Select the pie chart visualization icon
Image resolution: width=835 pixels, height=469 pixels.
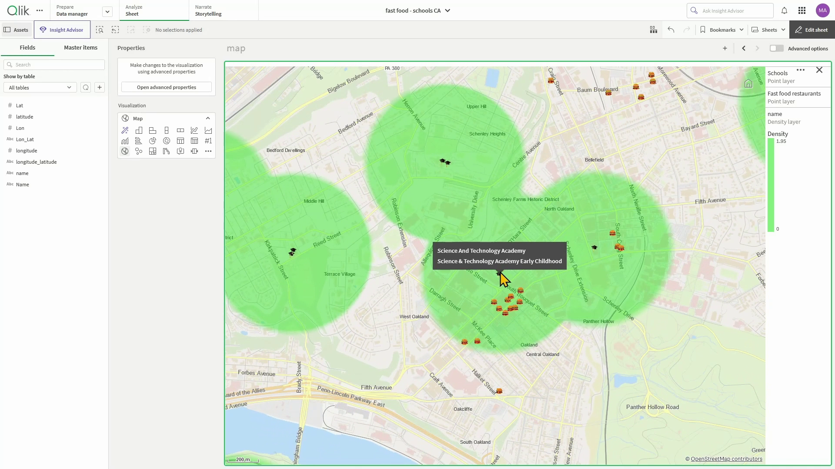pyautogui.click(x=153, y=141)
